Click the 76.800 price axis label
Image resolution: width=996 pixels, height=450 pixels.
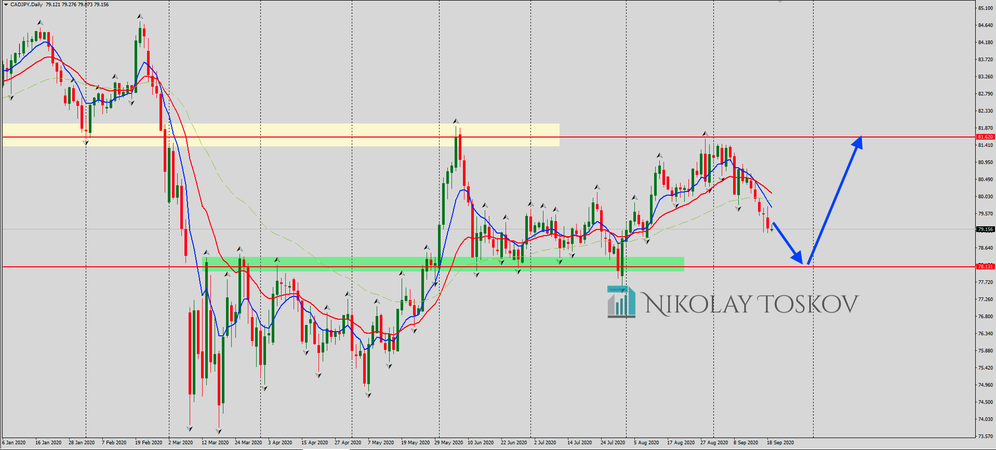click(x=985, y=317)
